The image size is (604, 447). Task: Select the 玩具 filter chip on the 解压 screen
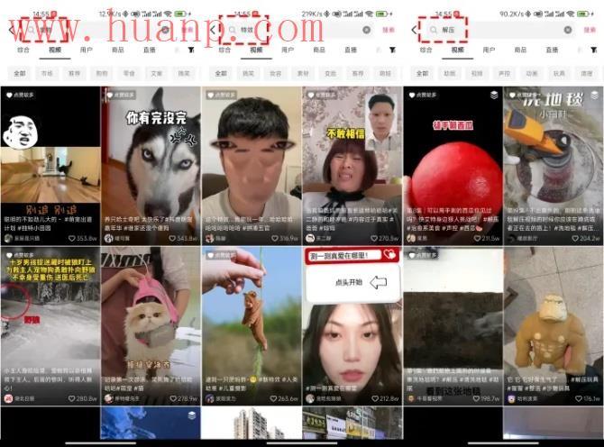[559, 73]
